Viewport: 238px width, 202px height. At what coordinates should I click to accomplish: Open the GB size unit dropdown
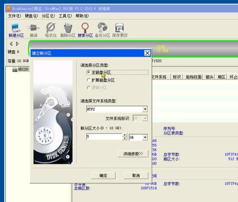145,137
